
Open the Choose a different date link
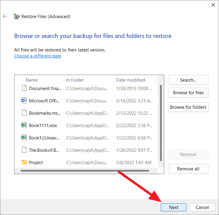38,56
